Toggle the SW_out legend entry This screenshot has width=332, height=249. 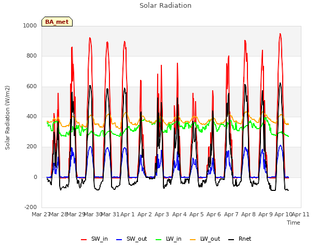point(131,239)
